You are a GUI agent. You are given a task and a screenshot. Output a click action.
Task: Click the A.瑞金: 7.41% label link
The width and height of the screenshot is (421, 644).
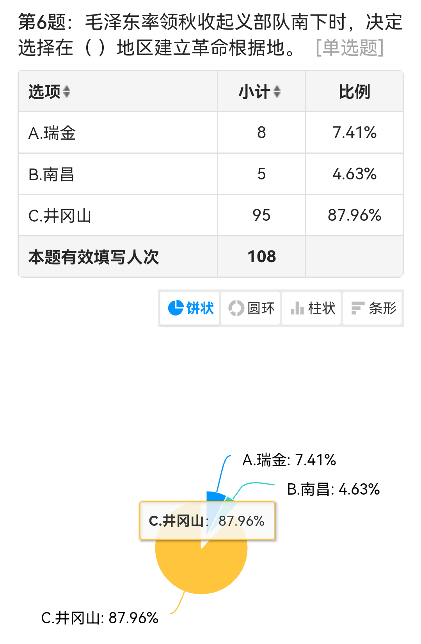coord(289,461)
